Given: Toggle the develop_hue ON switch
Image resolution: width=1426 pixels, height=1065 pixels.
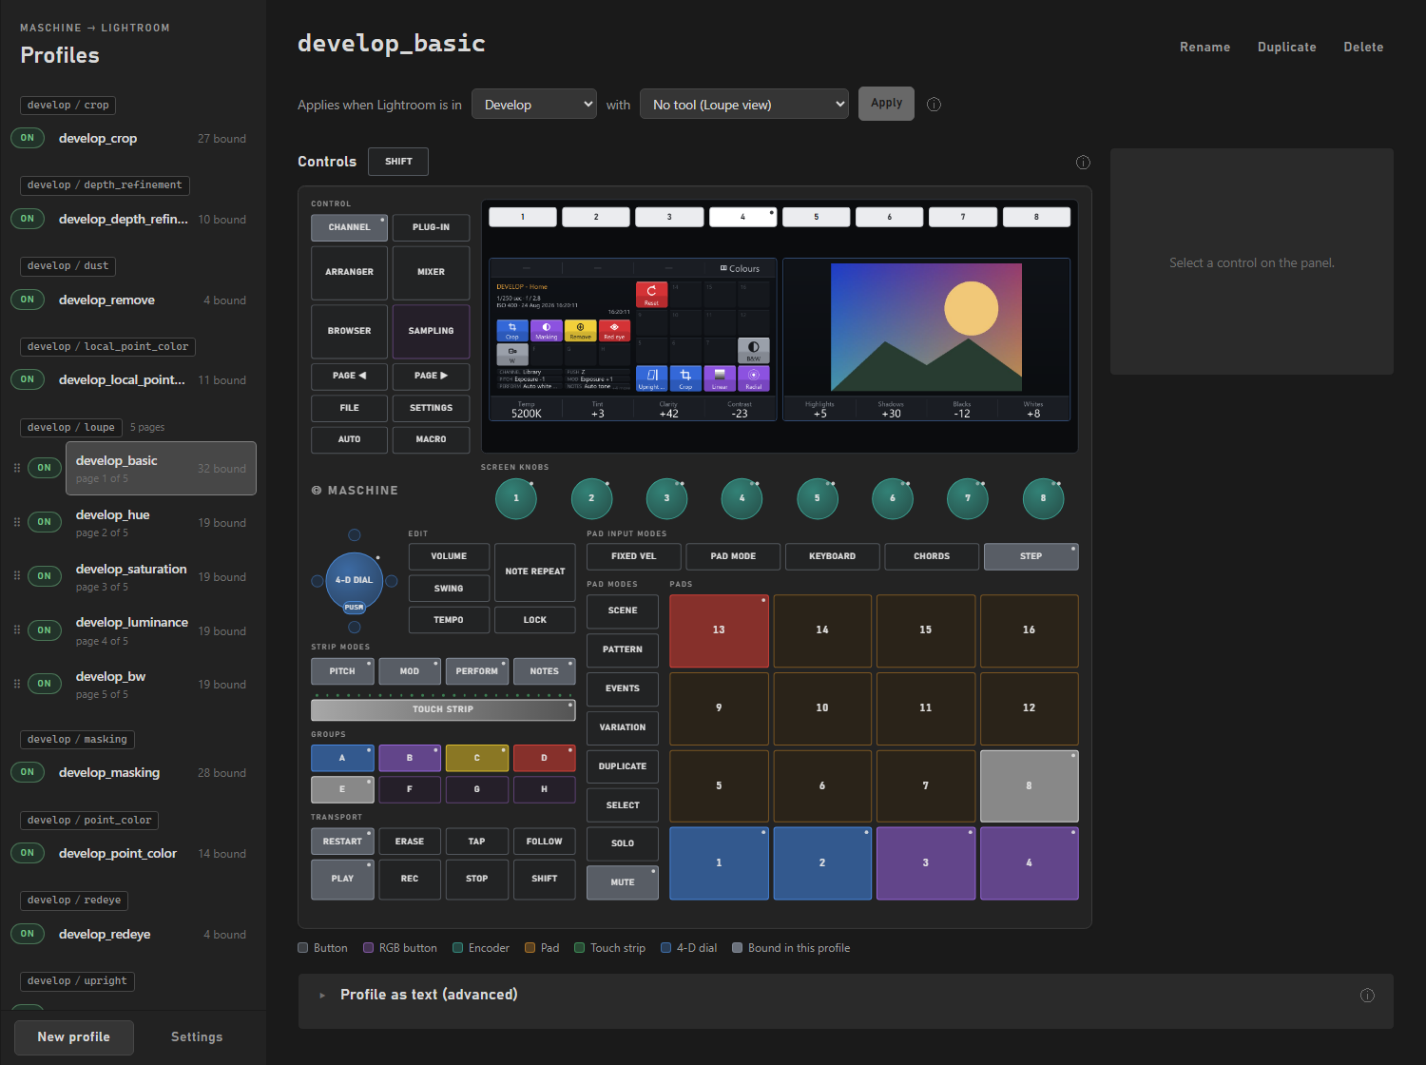Looking at the screenshot, I should (45, 522).
